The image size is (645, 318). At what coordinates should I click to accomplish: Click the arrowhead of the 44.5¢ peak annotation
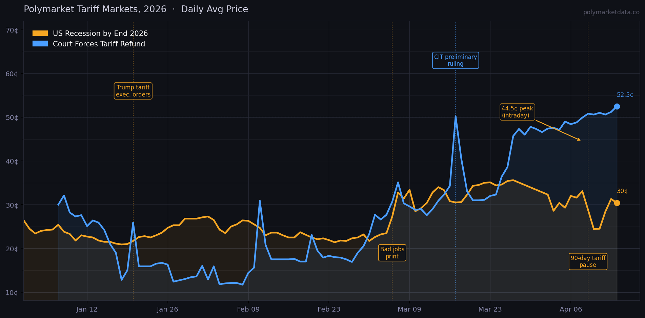pos(579,140)
